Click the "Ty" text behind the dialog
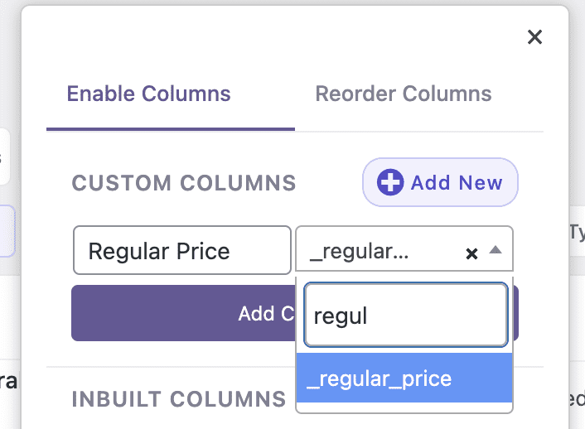The height and width of the screenshot is (429, 585). tap(576, 231)
